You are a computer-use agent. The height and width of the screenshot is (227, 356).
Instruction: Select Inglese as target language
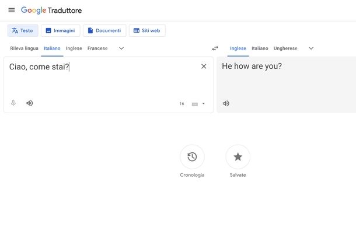point(238,48)
